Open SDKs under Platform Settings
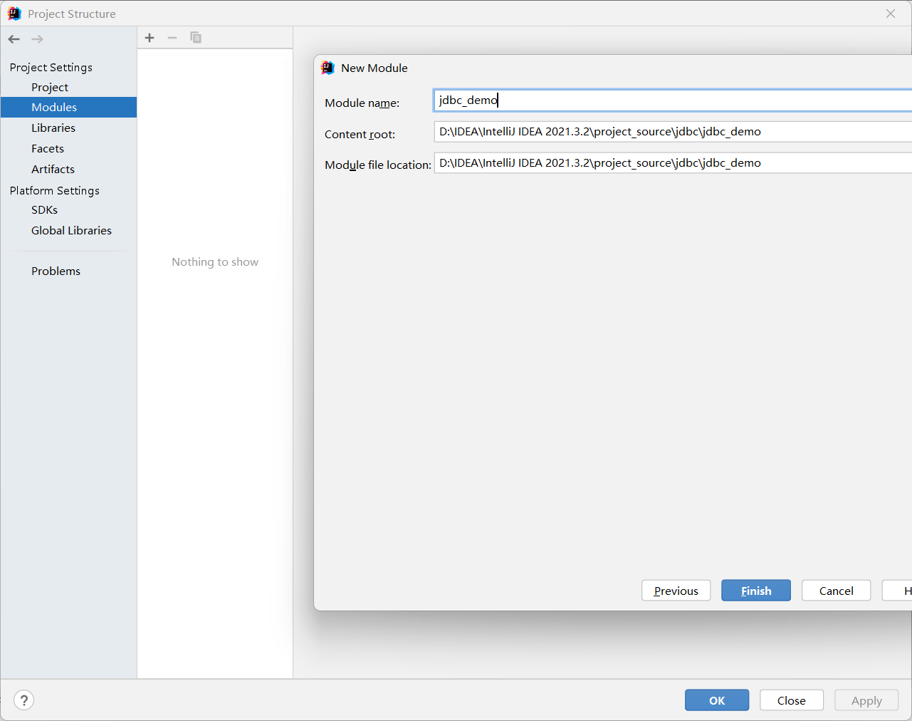 coord(44,209)
